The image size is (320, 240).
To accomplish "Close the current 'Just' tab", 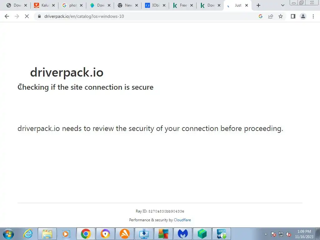I will [247, 5].
